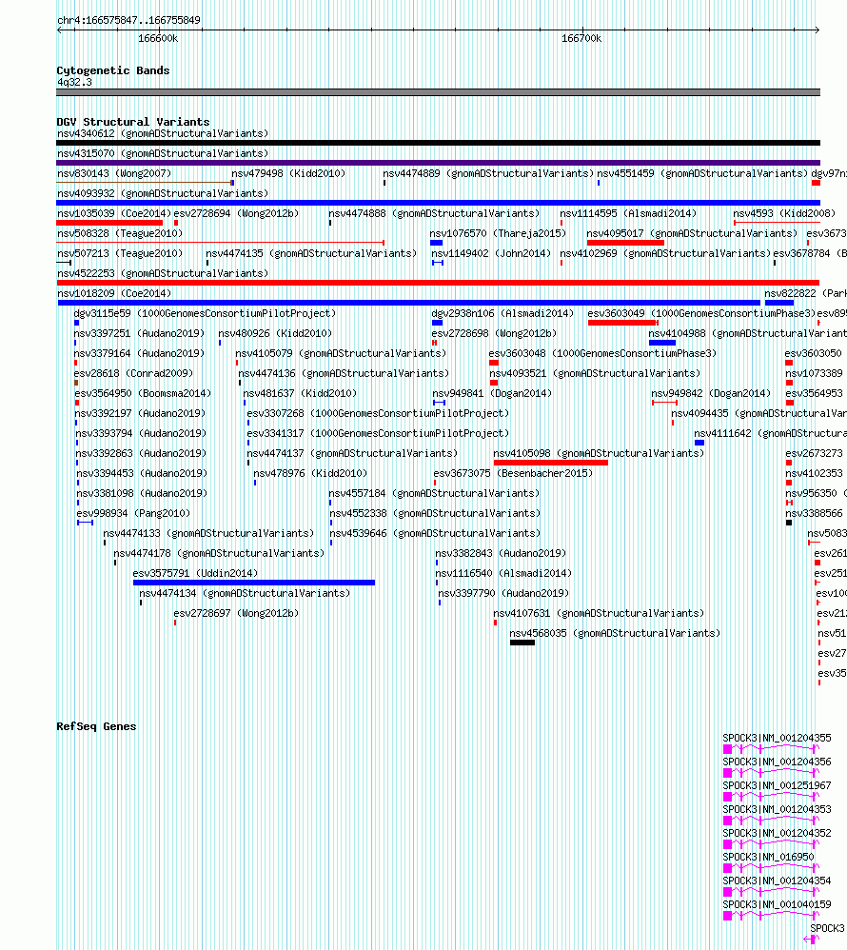Select the nsv4315070 purple variant bar
Screen dimensions: 847x950
click(x=438, y=163)
